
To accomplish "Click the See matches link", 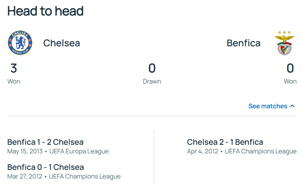I will pyautogui.click(x=267, y=106).
